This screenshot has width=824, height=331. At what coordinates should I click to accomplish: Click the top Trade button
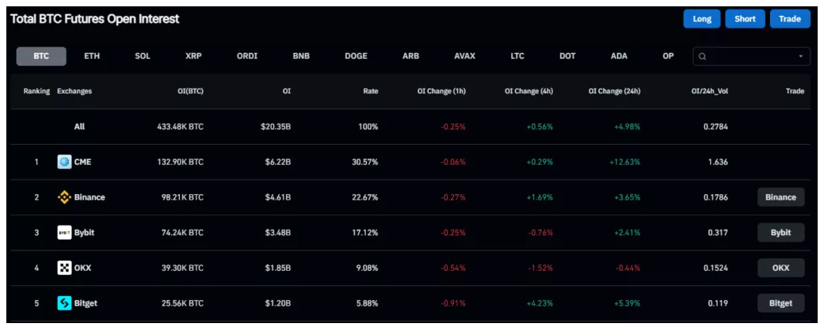tap(789, 19)
